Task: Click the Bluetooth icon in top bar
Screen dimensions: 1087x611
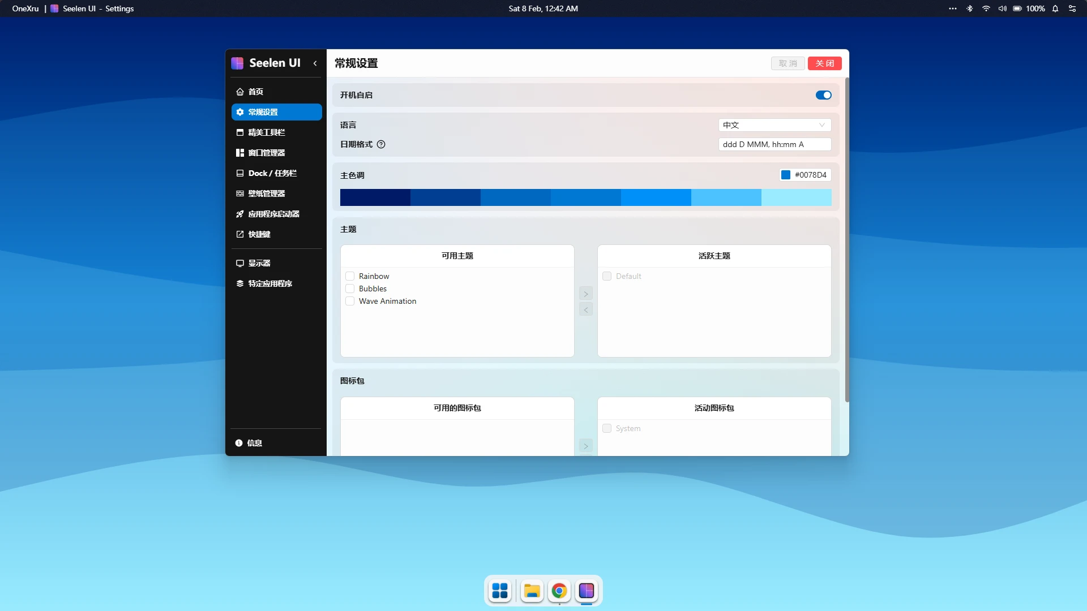Action: (969, 8)
